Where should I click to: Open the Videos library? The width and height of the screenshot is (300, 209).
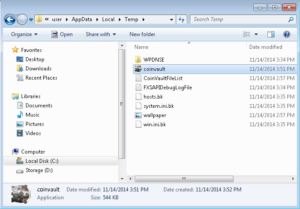click(x=29, y=133)
